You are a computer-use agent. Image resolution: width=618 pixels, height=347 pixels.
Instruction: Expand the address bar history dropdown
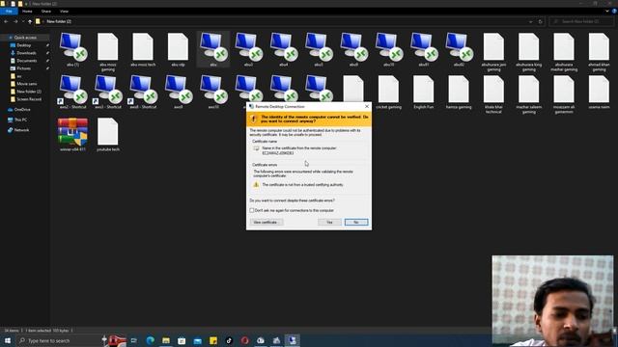530,21
